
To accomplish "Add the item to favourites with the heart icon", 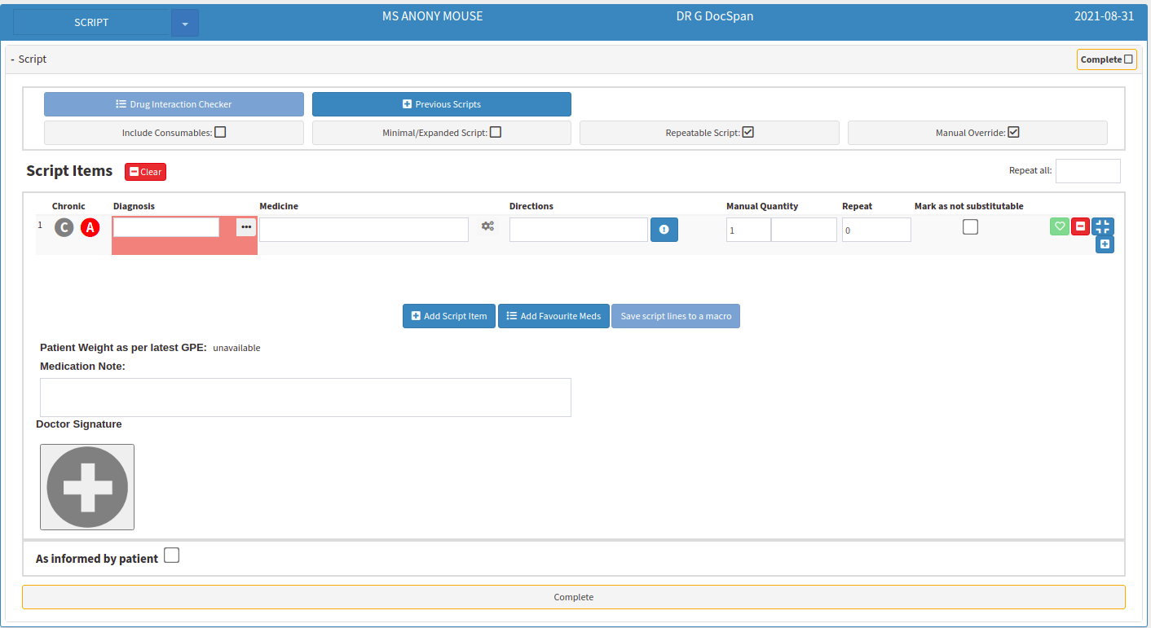I will click(x=1060, y=226).
